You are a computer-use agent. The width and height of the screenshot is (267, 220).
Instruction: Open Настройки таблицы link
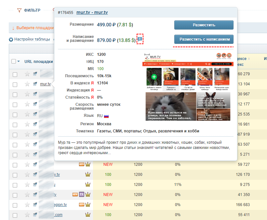click(32, 39)
